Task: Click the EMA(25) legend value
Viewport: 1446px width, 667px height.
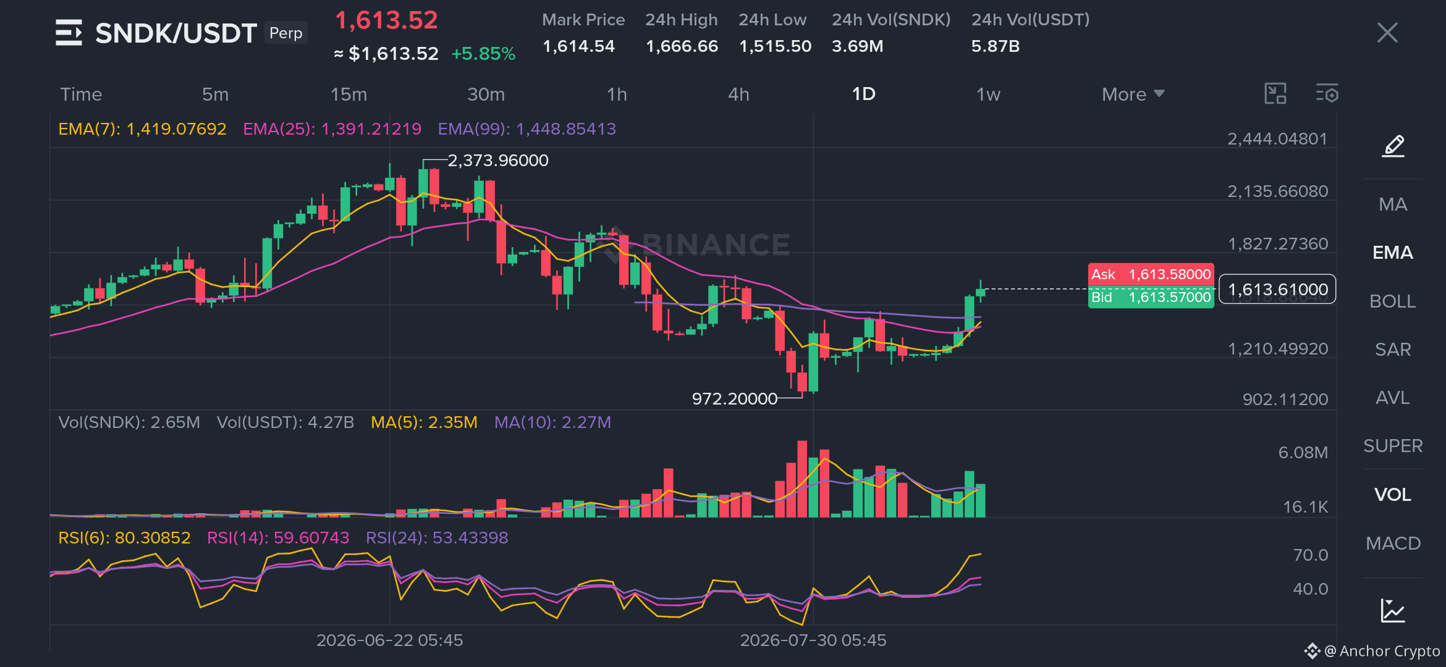Action: (x=332, y=128)
